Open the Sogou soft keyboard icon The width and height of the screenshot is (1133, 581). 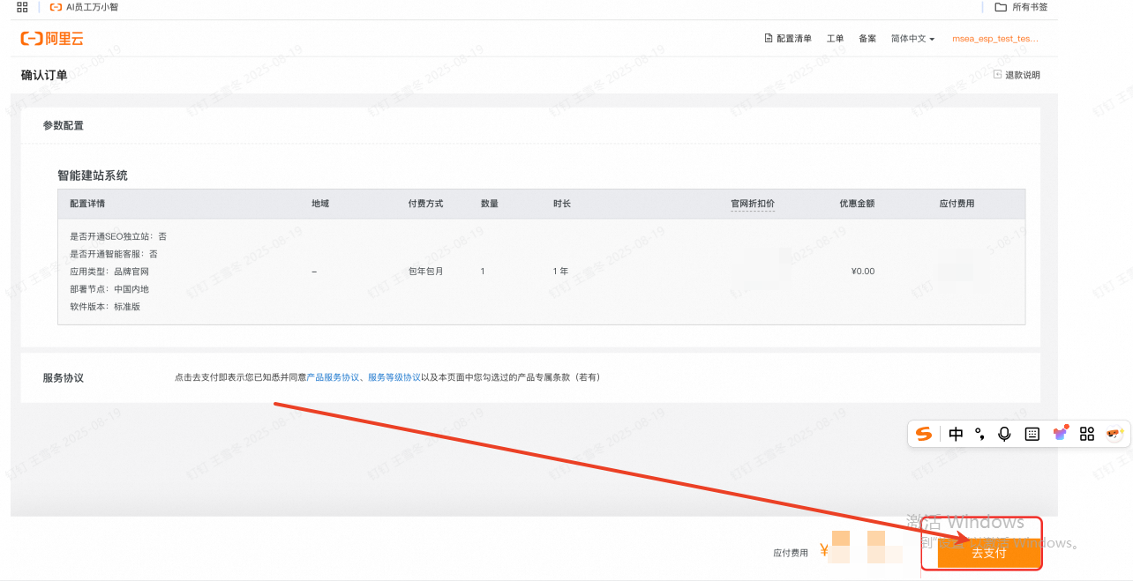tap(1032, 434)
